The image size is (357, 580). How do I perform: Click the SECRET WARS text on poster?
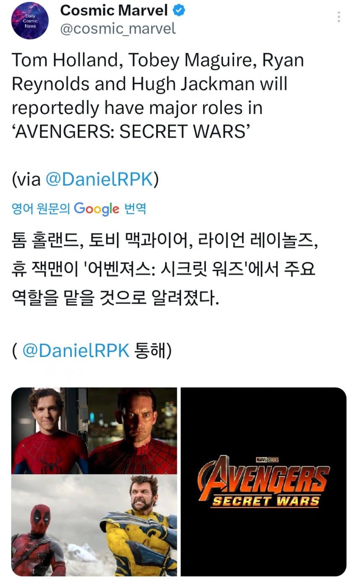[265, 501]
